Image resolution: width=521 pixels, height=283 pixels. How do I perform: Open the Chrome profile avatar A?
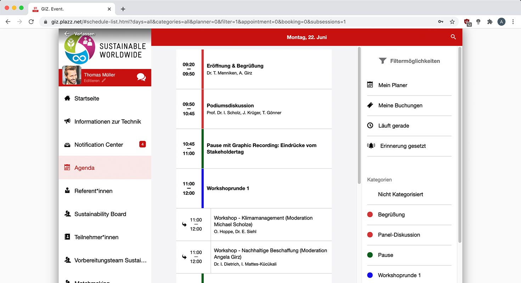pyautogui.click(x=501, y=22)
